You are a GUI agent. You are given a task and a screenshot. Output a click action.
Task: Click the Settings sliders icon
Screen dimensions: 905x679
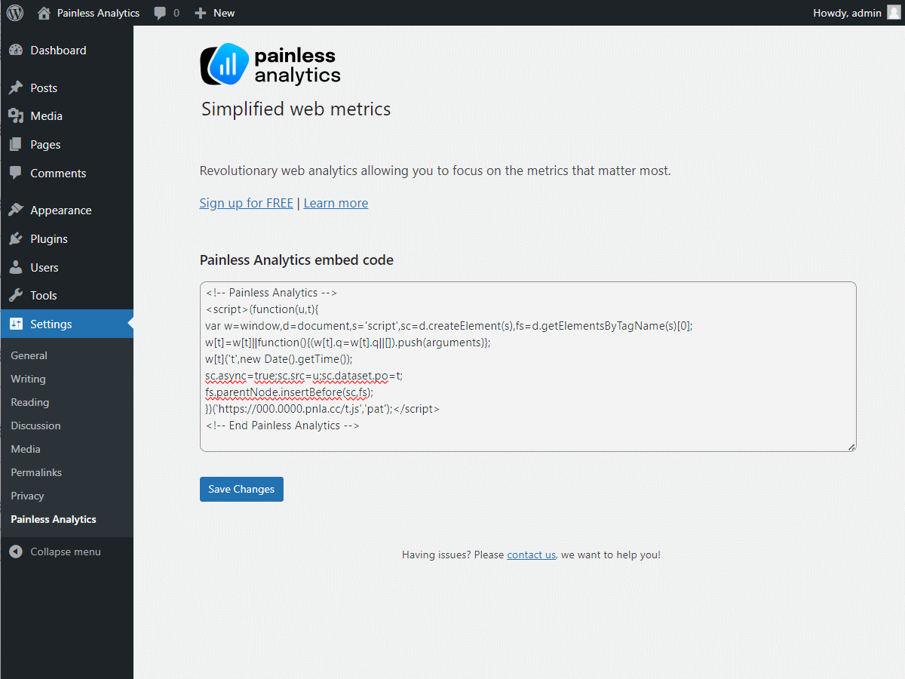(x=16, y=324)
